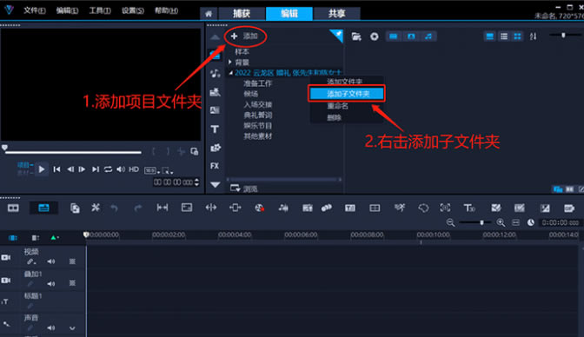Open the Transition library sidebar icon
Viewport: 584px width, 337px height.
point(215,110)
